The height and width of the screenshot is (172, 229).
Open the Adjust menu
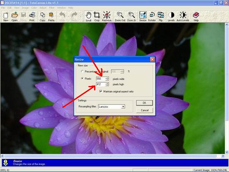(43, 8)
